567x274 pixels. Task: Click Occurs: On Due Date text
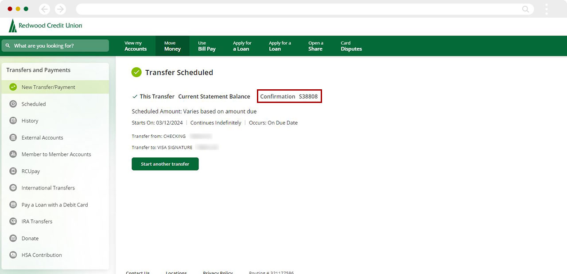point(273,123)
